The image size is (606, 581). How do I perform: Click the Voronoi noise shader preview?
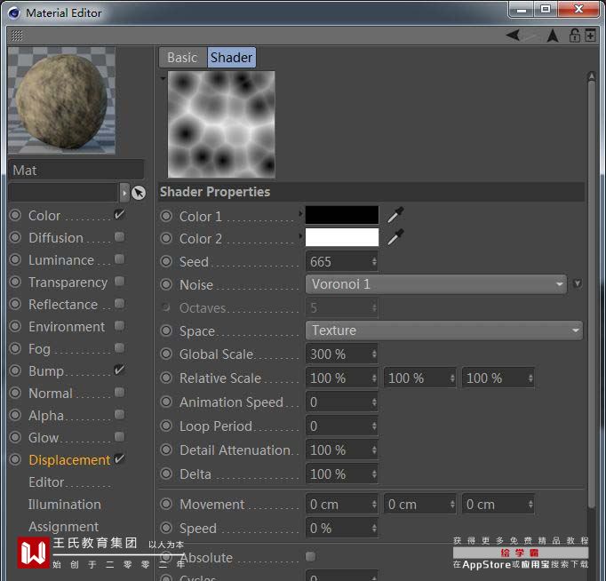coord(221,124)
